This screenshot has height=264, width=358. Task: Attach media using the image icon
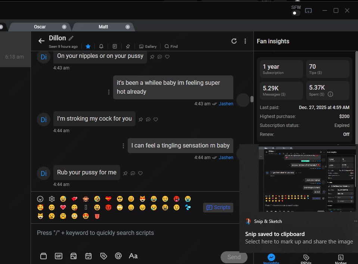coord(74,256)
